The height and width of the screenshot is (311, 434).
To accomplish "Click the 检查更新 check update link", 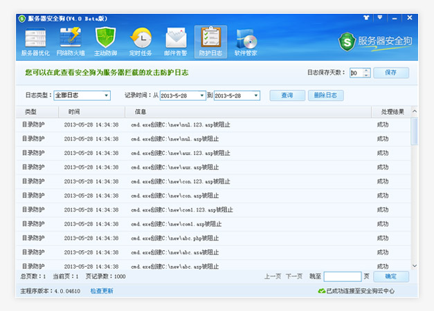I will click(x=101, y=291).
